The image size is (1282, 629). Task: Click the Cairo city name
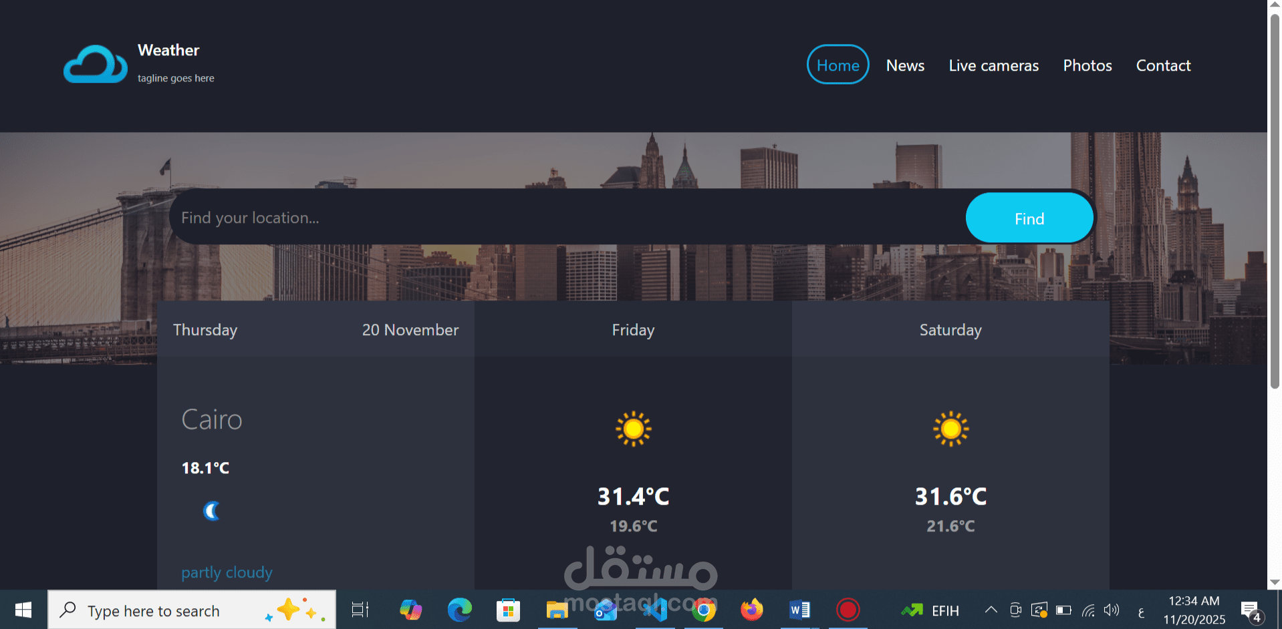[211, 419]
